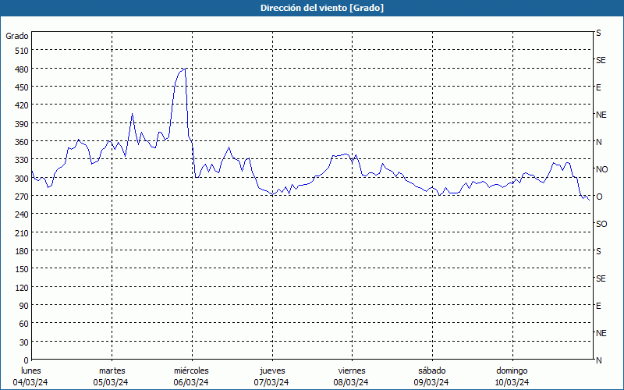The image size is (624, 390).
Task: Click the "N" compass label level with 0
Action: click(x=598, y=360)
